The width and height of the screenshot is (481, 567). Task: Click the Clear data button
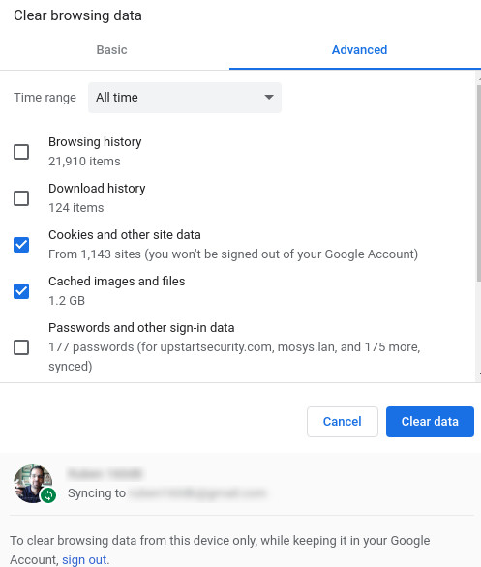click(x=430, y=422)
